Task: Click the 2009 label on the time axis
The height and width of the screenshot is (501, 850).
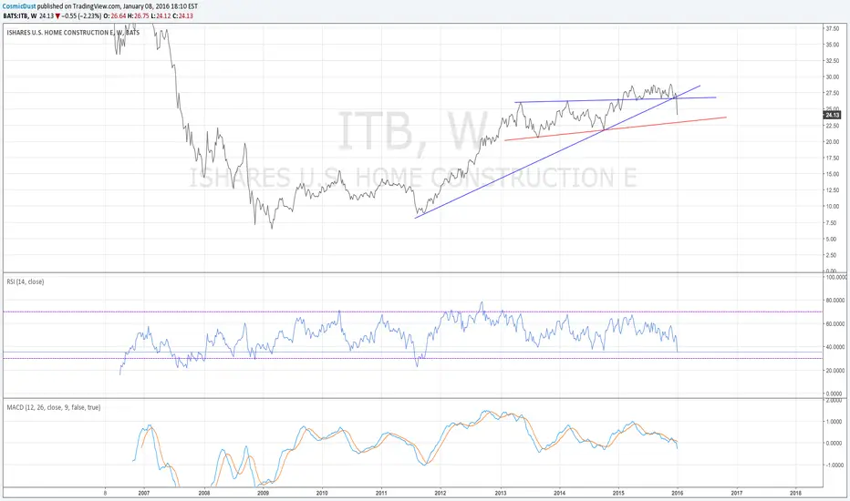Action: (x=263, y=493)
